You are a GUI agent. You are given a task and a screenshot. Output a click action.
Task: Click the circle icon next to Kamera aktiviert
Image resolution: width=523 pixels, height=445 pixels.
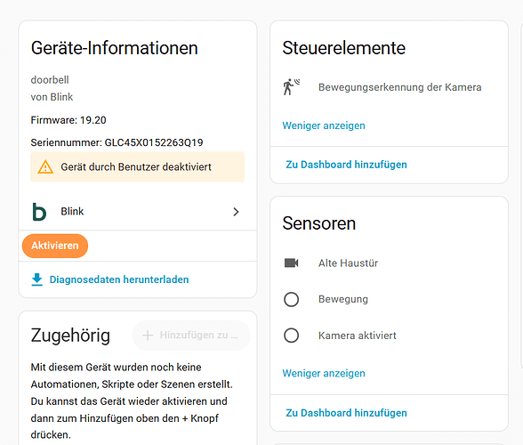pyautogui.click(x=291, y=336)
